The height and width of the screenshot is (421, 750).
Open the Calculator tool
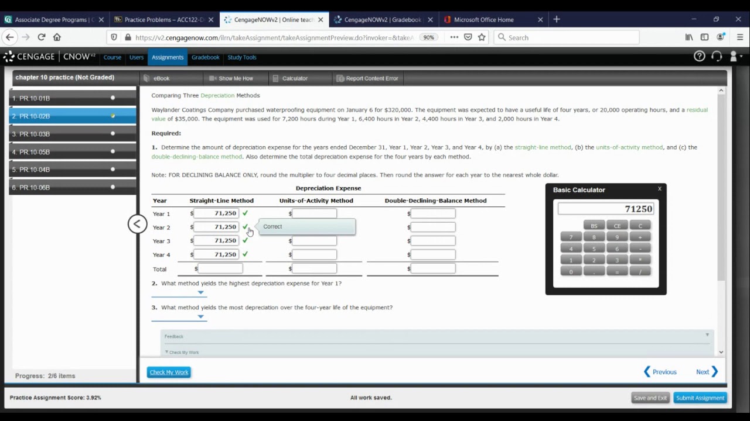pyautogui.click(x=290, y=78)
